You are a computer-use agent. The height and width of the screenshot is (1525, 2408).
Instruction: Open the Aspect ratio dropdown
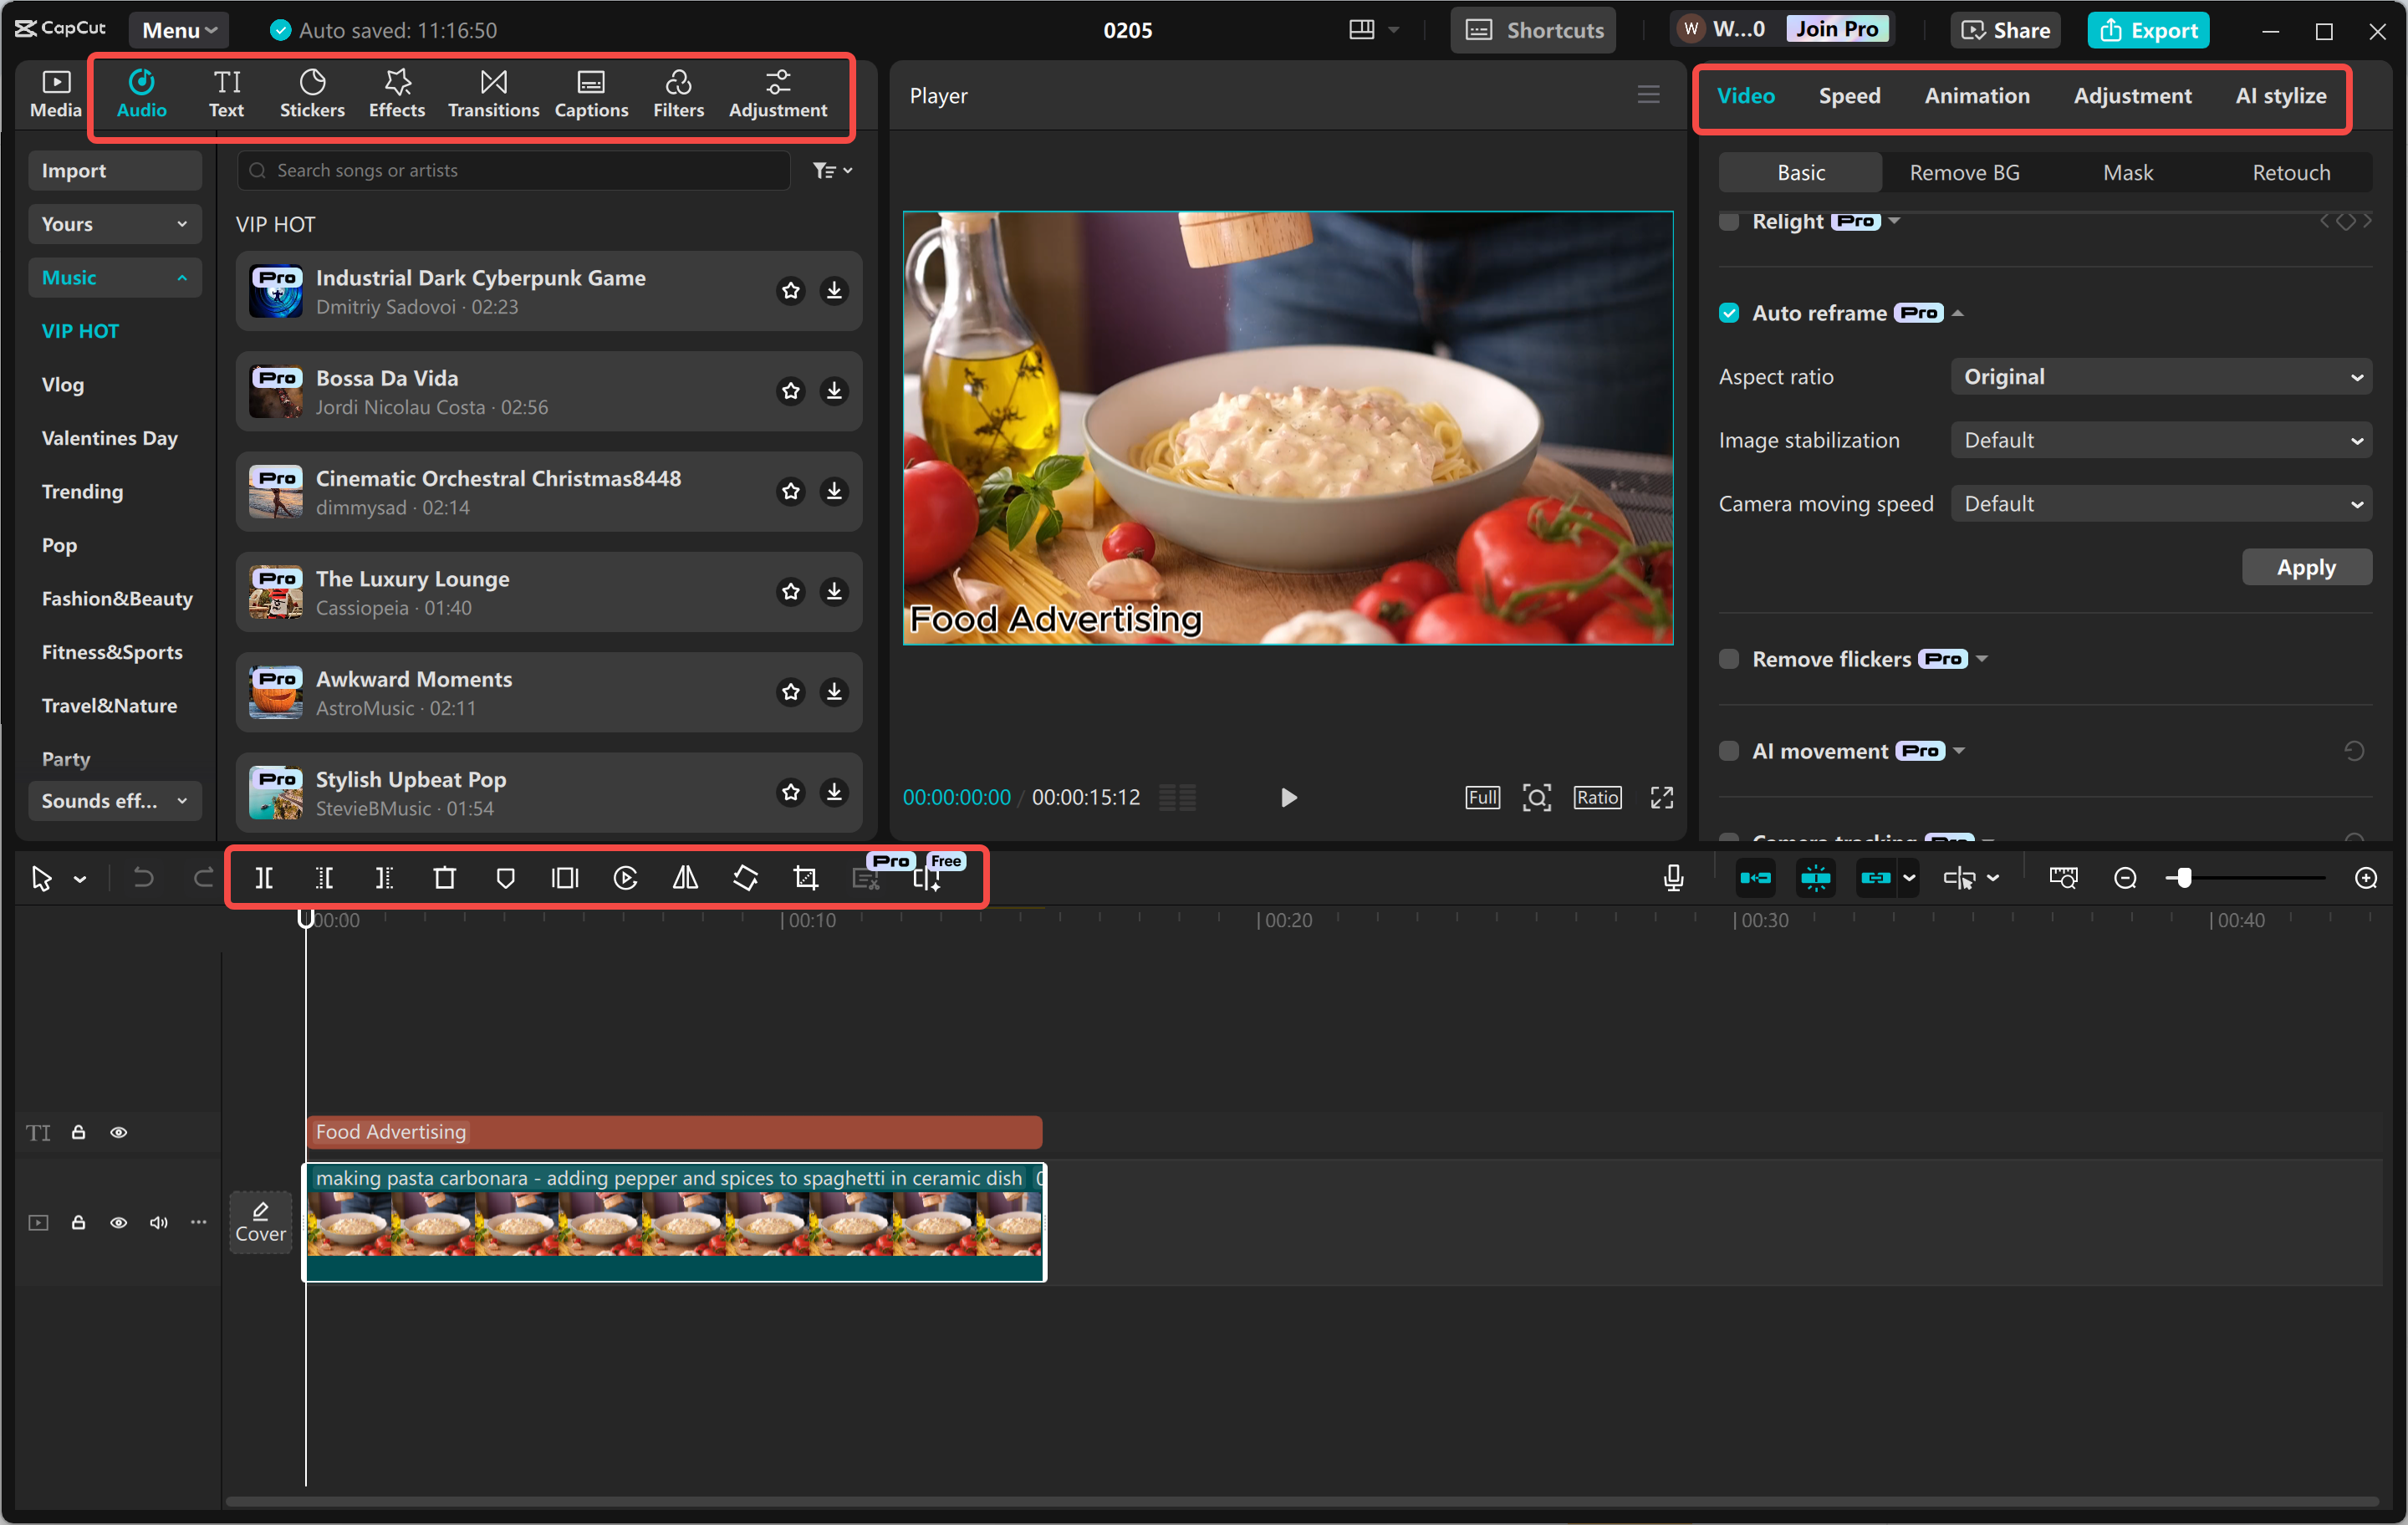tap(2159, 376)
